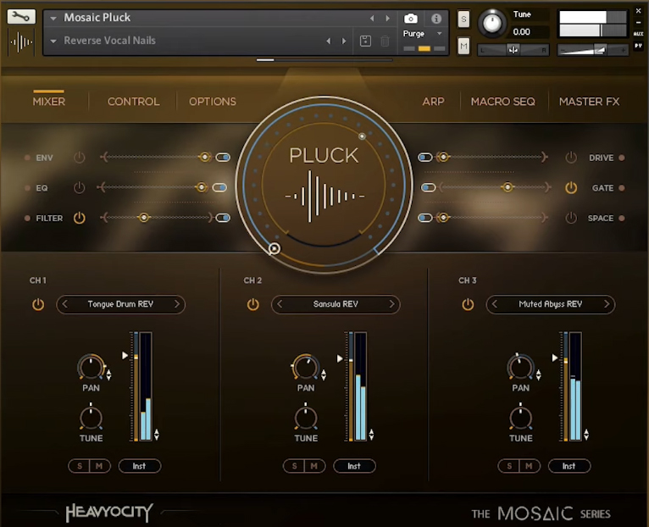Mute CH 2 with its M button
The width and height of the screenshot is (649, 527).
click(x=314, y=466)
